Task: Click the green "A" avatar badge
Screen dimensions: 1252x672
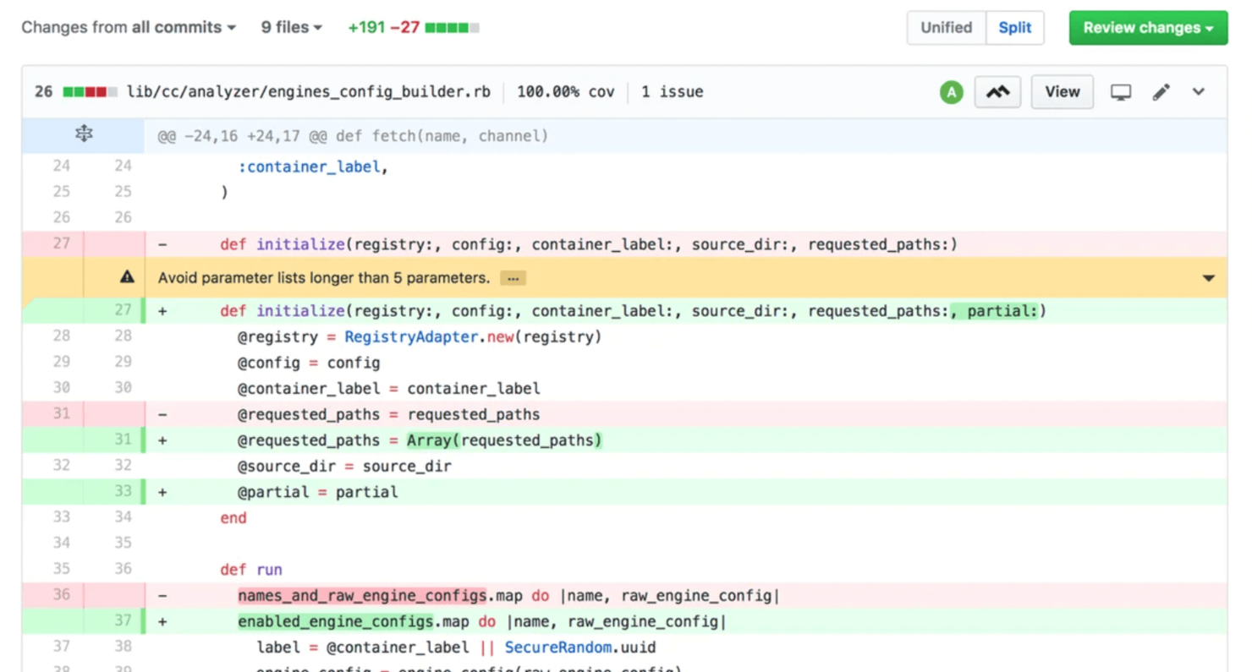Action: pos(951,91)
